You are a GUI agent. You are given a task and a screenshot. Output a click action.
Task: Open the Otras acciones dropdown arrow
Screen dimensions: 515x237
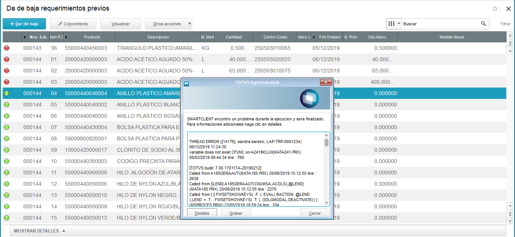189,24
